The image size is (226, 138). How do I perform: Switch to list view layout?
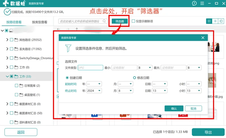pos(215,21)
